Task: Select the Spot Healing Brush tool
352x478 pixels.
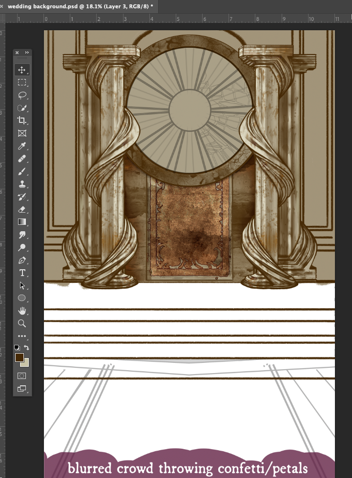Action: coord(22,159)
